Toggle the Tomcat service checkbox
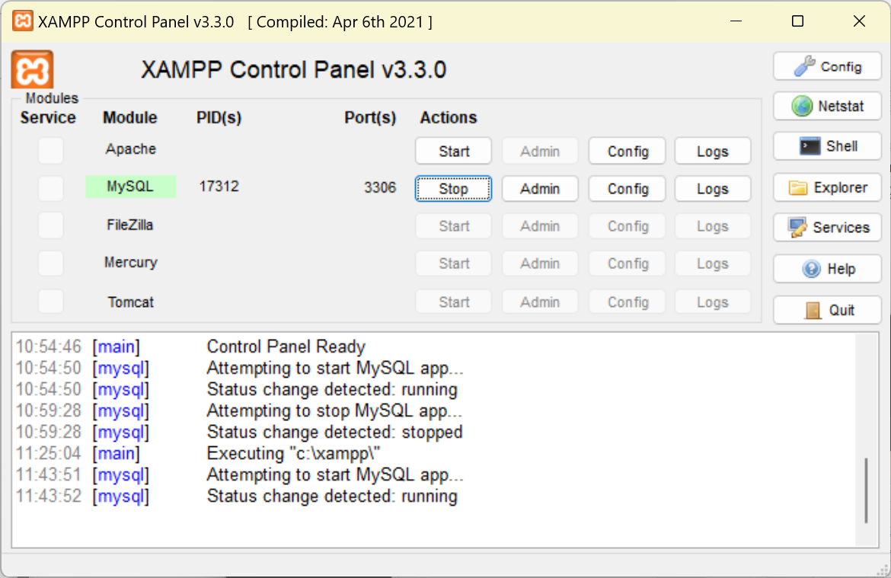The image size is (891, 578). [x=51, y=302]
